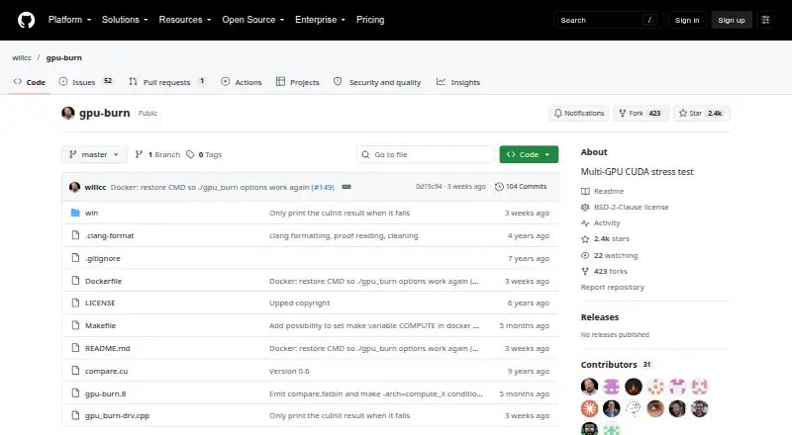
Task: Click willcc avatar in latest commit row
Action: tap(75, 187)
